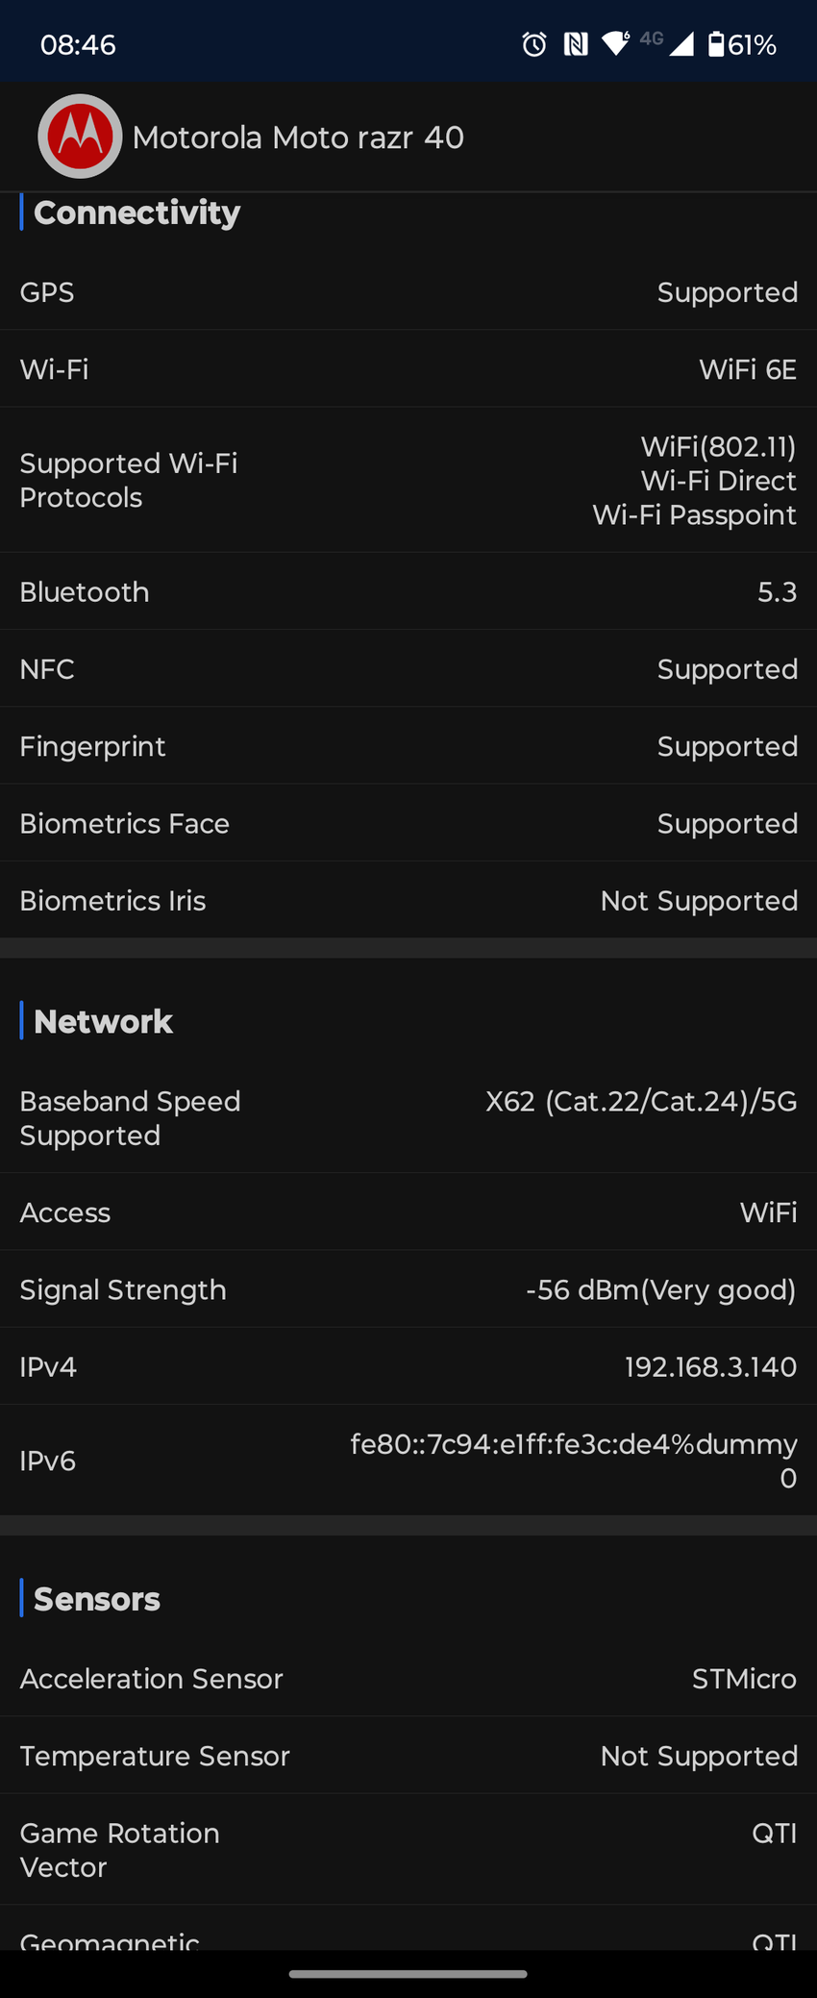817x1998 pixels.
Task: Tap the home gesture navigation bar
Action: tap(408, 1974)
